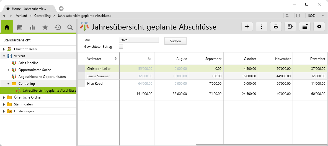Open the calendar view icon in sidebar
328x146 pixels.
(20, 27)
